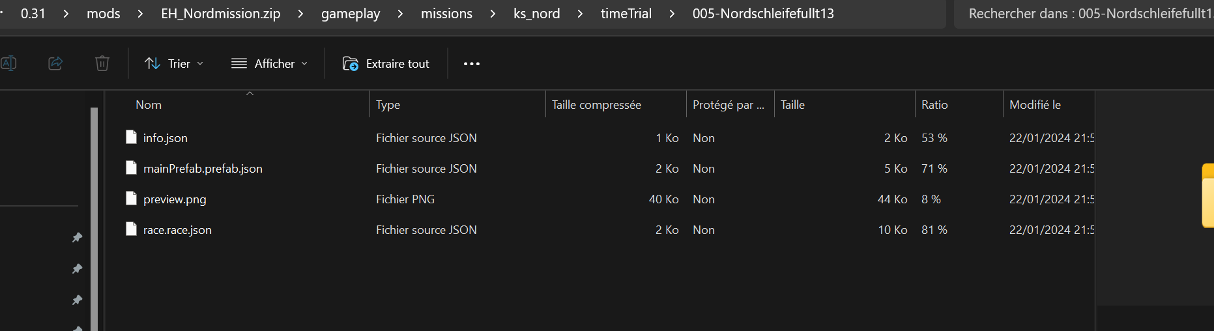Click the Share icon in toolbar
The image size is (1214, 331).
click(55, 63)
